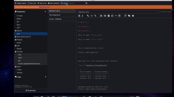Viewport: 174px width, 97px height.
Task: Insert a horizontal rule
Action: (116, 16)
